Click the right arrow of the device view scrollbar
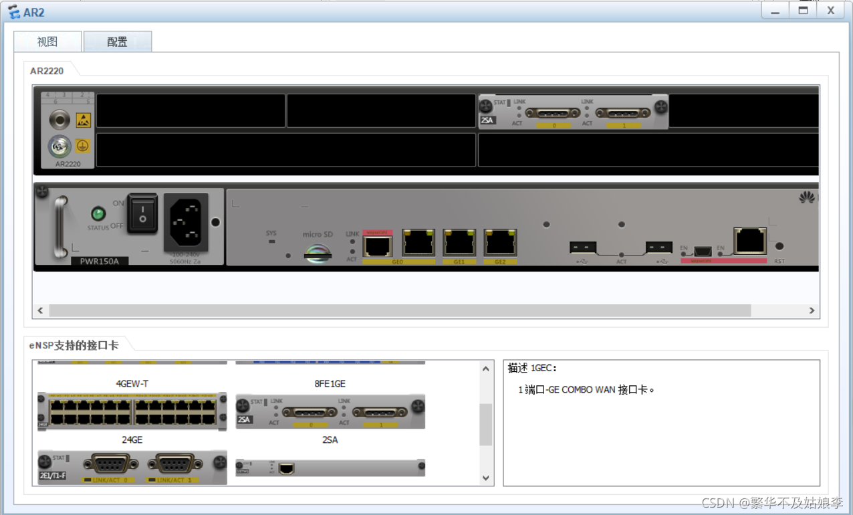This screenshot has height=515, width=853. coord(812,310)
